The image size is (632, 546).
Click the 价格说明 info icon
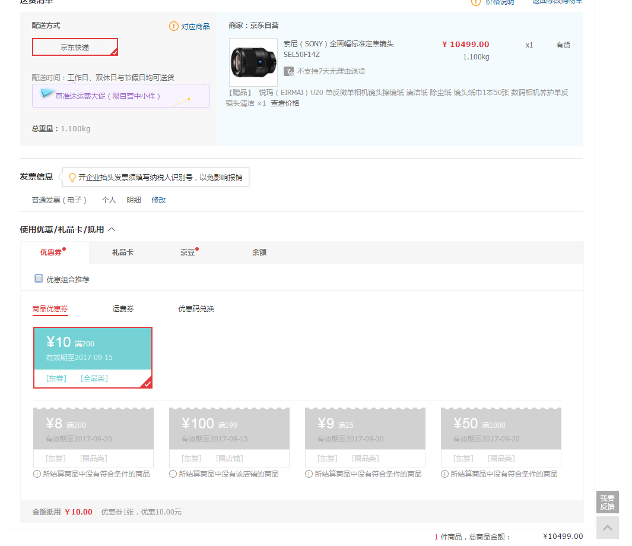coord(476,2)
